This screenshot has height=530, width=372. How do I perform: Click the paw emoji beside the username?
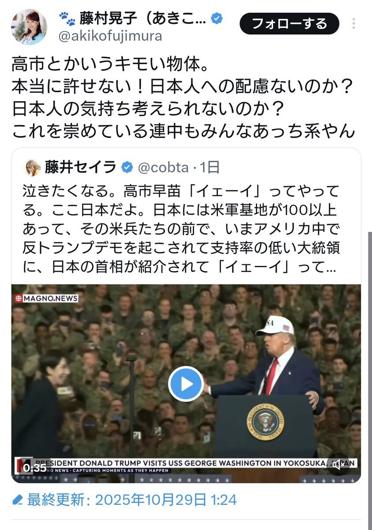coord(67,19)
